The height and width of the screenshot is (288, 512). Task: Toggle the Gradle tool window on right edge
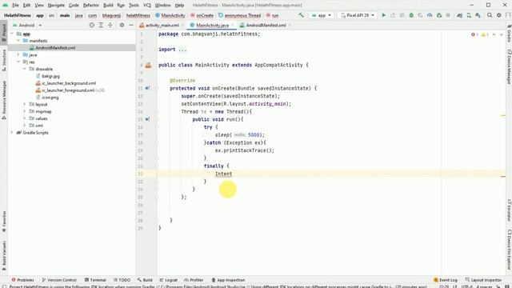pos(509,34)
